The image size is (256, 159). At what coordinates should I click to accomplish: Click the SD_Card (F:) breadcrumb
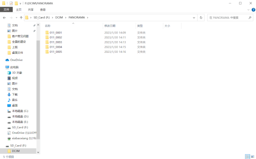pyautogui.click(x=42, y=18)
